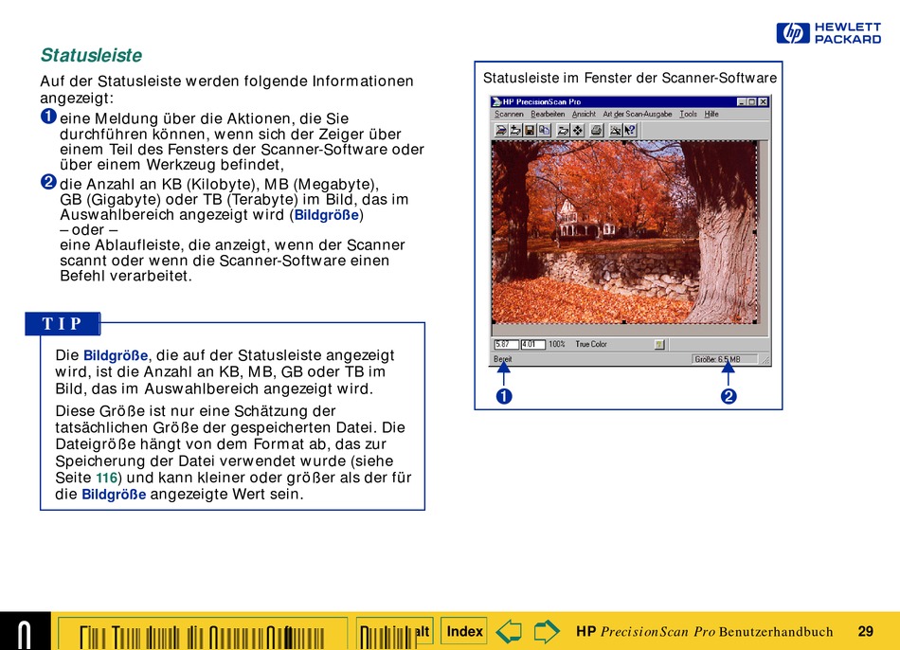Open the Bearbeiten menu
The height and width of the screenshot is (650, 900).
[548, 115]
